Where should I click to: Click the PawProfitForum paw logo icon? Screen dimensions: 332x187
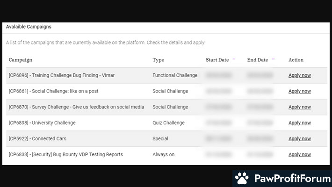[242, 178]
